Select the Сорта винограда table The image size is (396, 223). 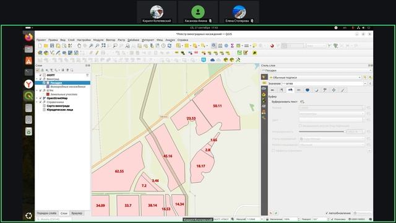[x=58, y=106]
